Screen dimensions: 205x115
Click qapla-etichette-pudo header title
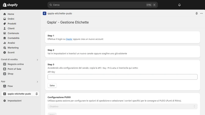60,14
